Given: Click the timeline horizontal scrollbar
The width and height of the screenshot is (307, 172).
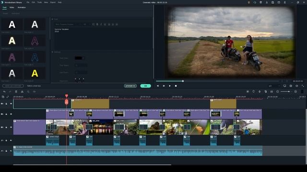Looking at the screenshot, I should point(92,165).
